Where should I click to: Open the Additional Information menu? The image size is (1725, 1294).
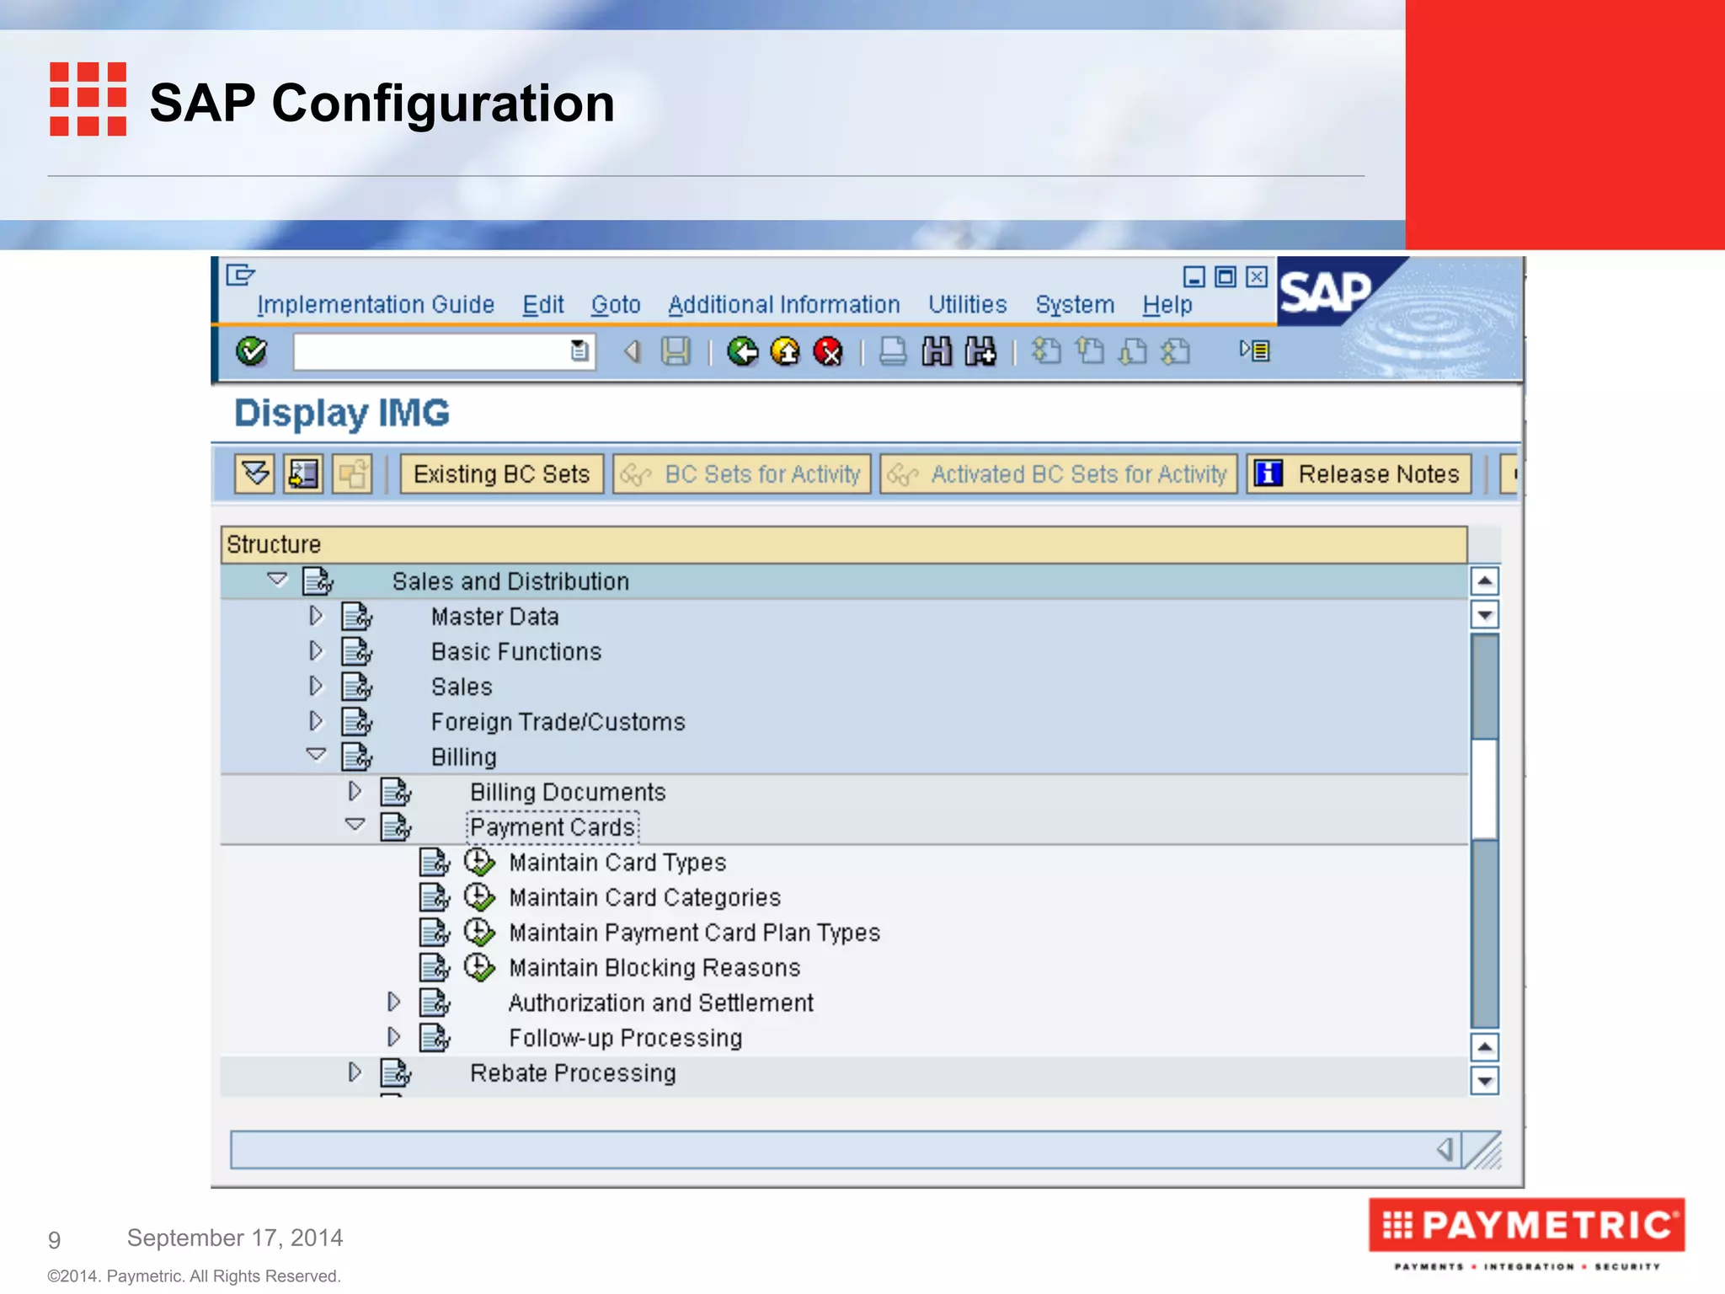(x=784, y=305)
